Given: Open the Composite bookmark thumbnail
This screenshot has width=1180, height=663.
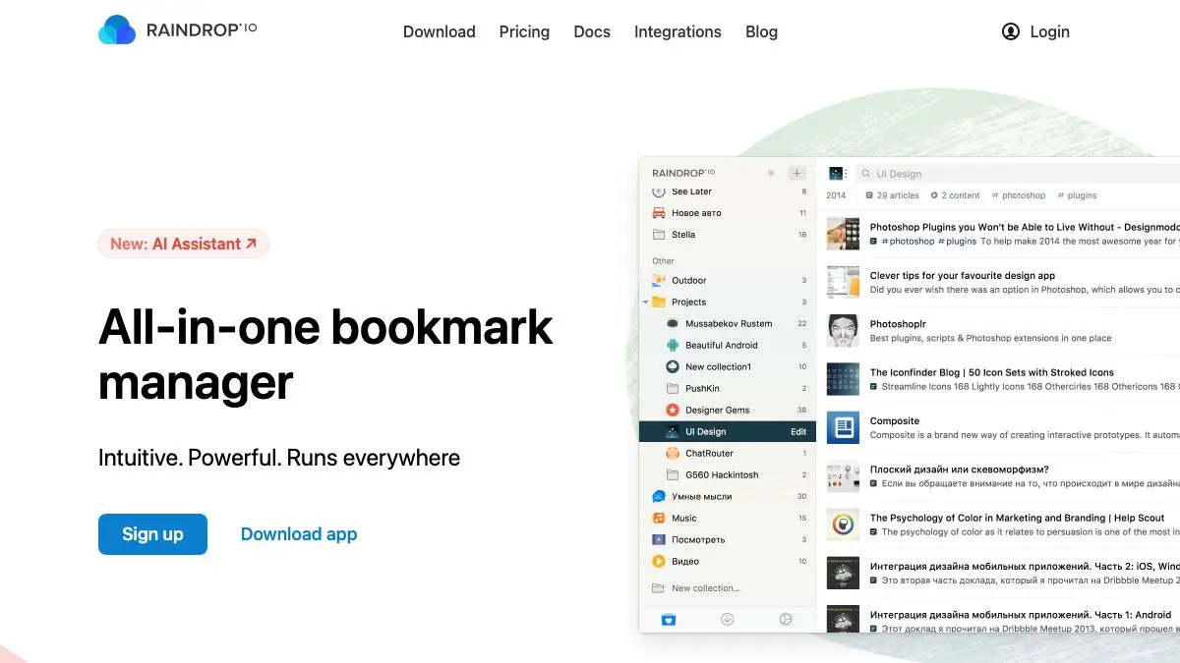Looking at the screenshot, I should pos(843,428).
